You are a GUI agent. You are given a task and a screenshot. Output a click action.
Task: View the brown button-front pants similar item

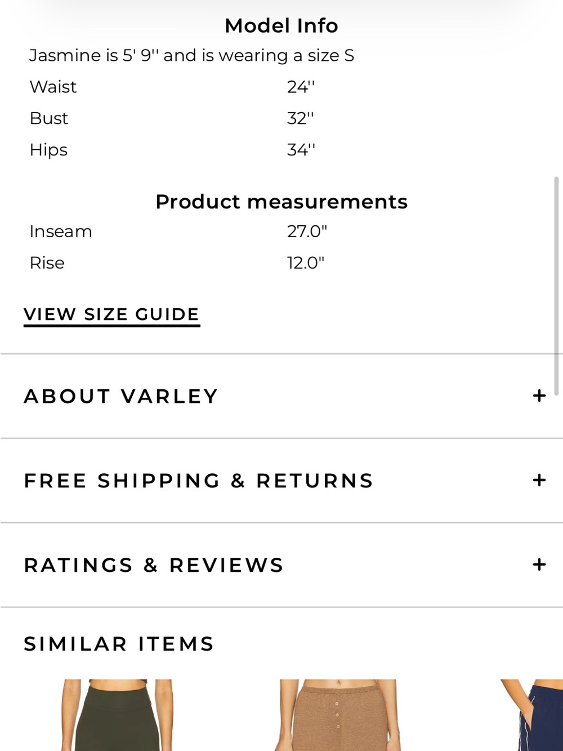click(x=338, y=715)
